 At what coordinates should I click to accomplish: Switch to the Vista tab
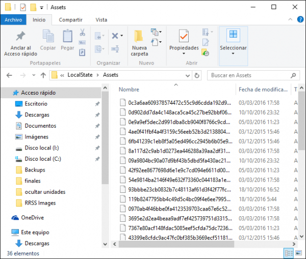point(101,20)
